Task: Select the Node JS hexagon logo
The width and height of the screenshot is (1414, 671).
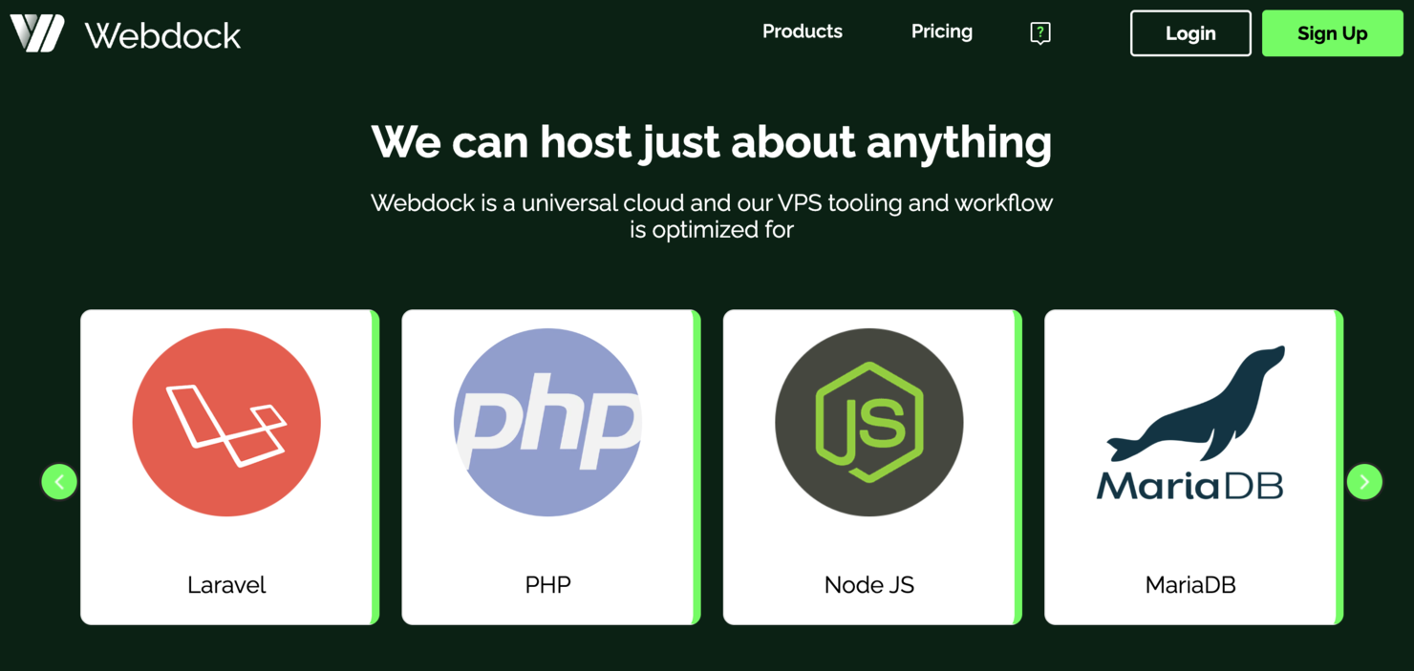Action: (x=868, y=423)
